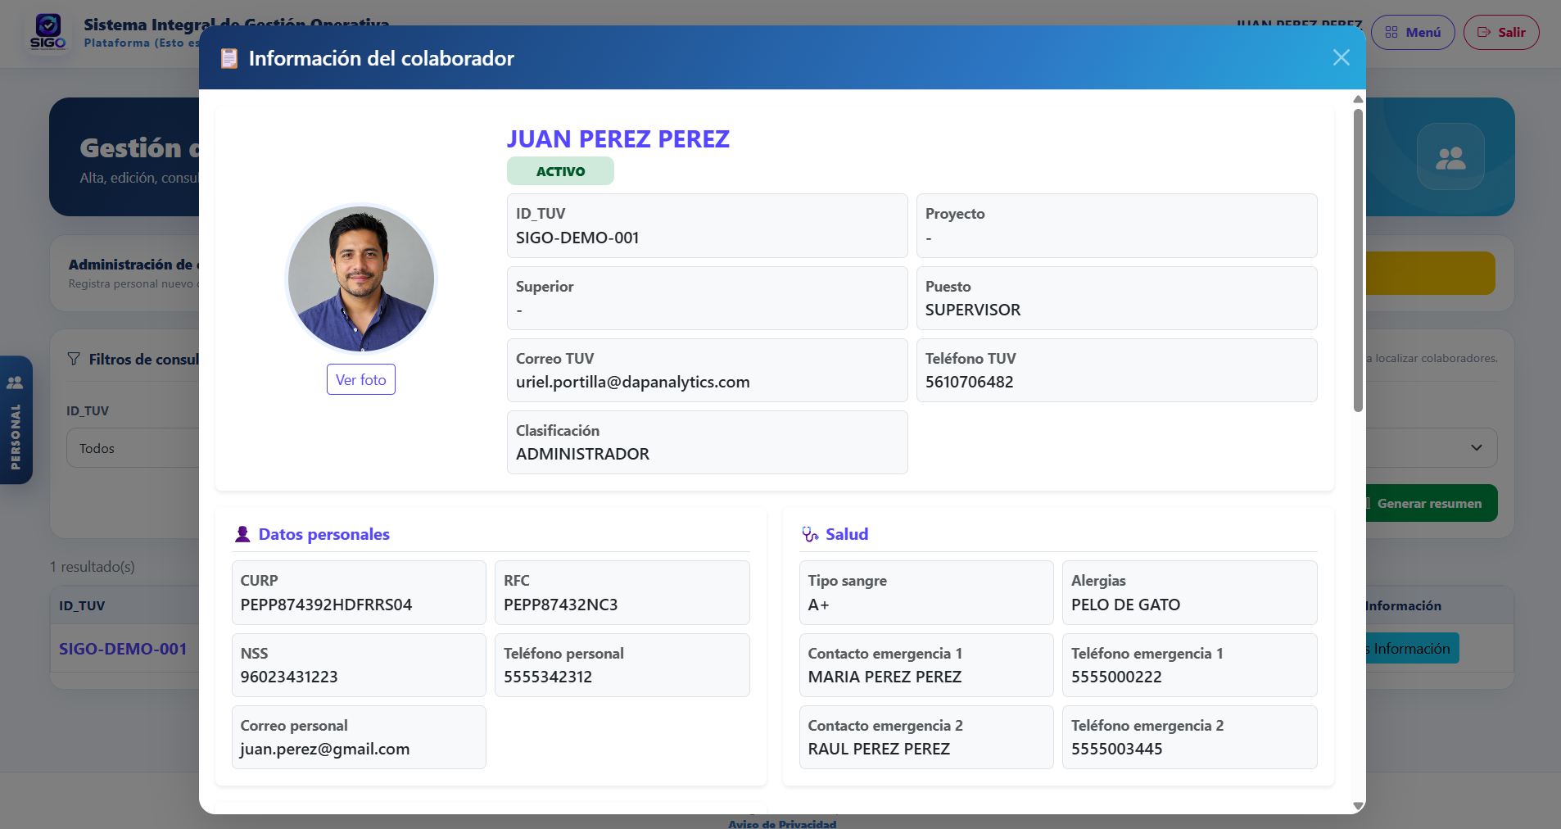Screen dimensions: 1561x829
Task: Click emergency phone 5555003445
Action: point(1116,749)
